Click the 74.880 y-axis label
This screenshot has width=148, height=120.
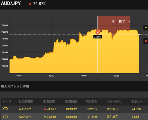click(5, 25)
